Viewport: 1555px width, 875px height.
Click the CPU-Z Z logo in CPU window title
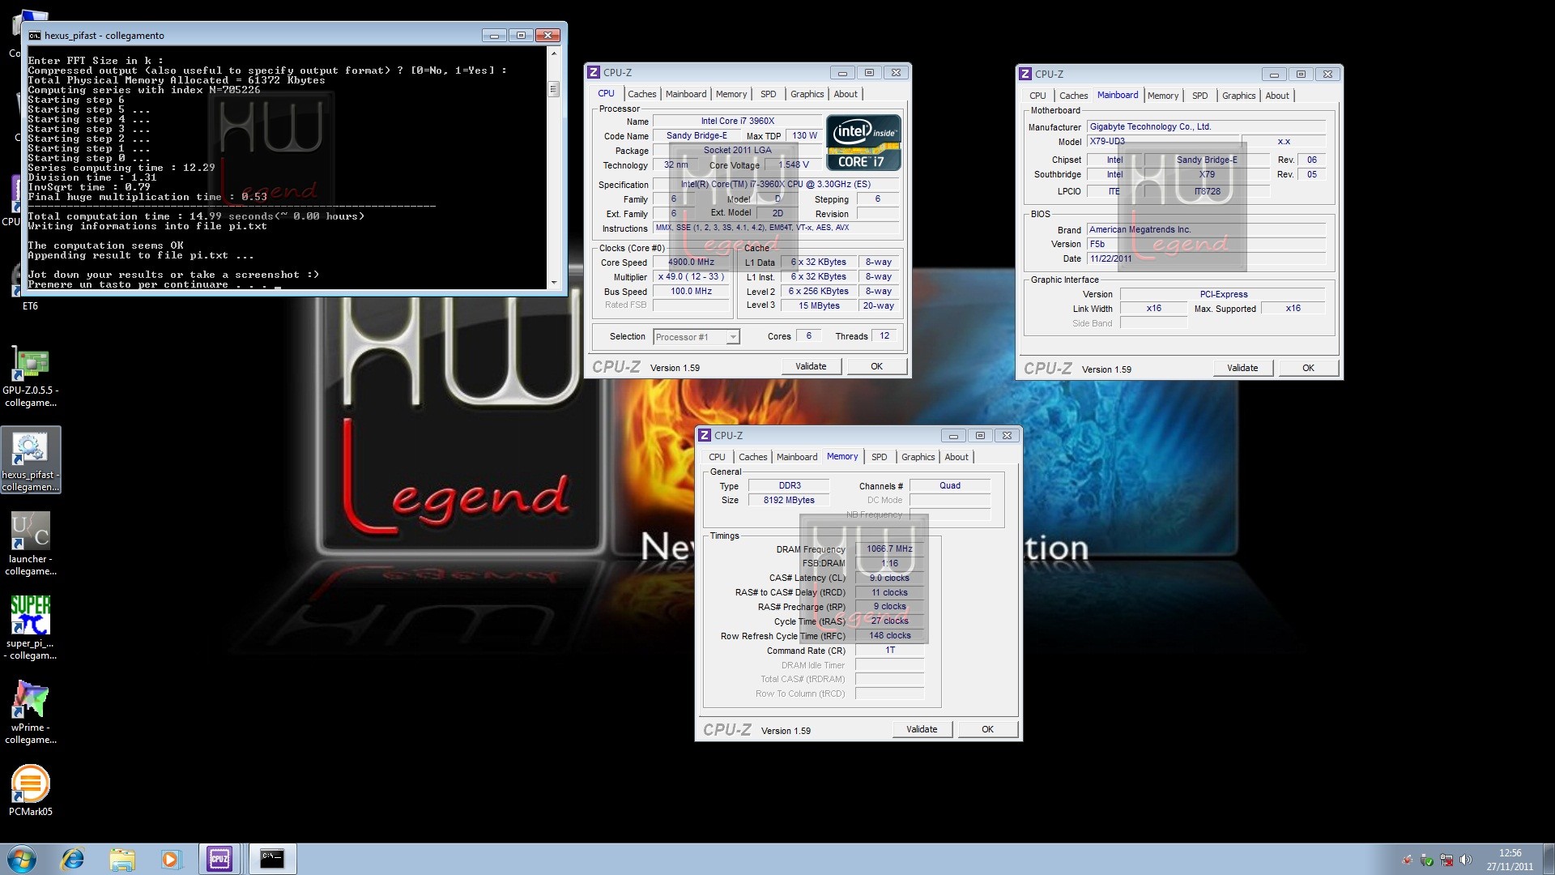click(594, 72)
